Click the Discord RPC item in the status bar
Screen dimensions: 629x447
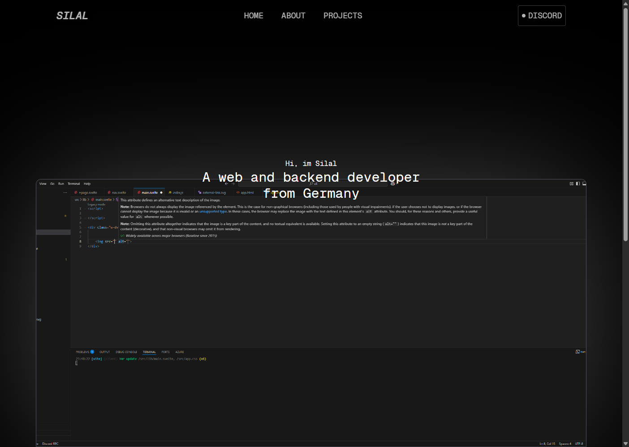(x=50, y=443)
